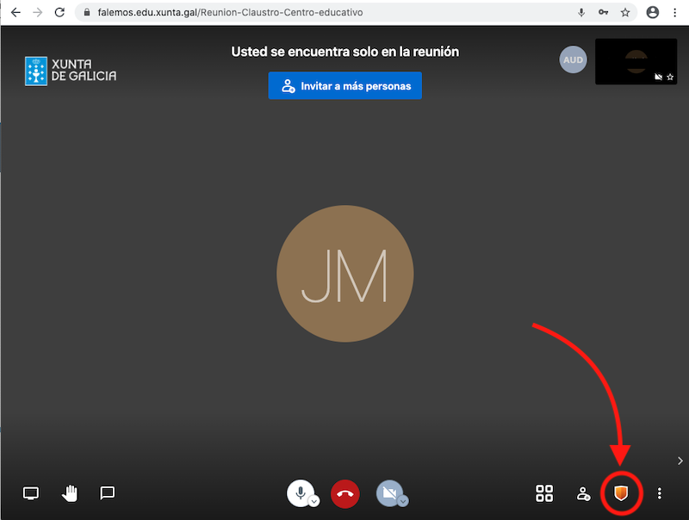Click the Xunta de Galicia logo
The width and height of the screenshot is (689, 520).
71,70
